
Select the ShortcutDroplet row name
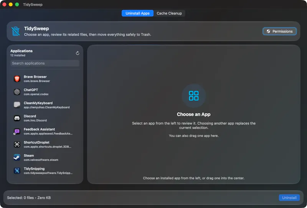coord(36,142)
